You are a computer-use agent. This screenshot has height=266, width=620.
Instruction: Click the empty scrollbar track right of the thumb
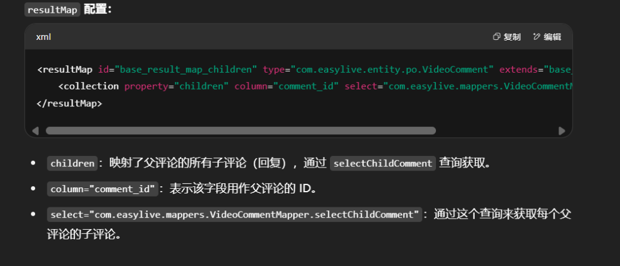[x=495, y=131]
